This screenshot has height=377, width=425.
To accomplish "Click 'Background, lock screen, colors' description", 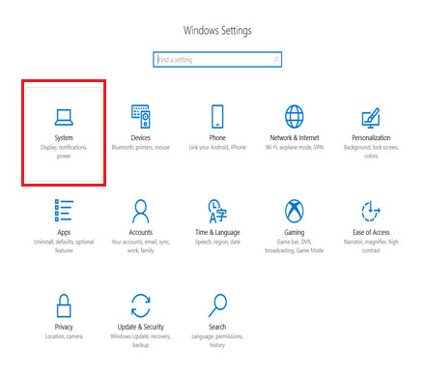I will 371,152.
